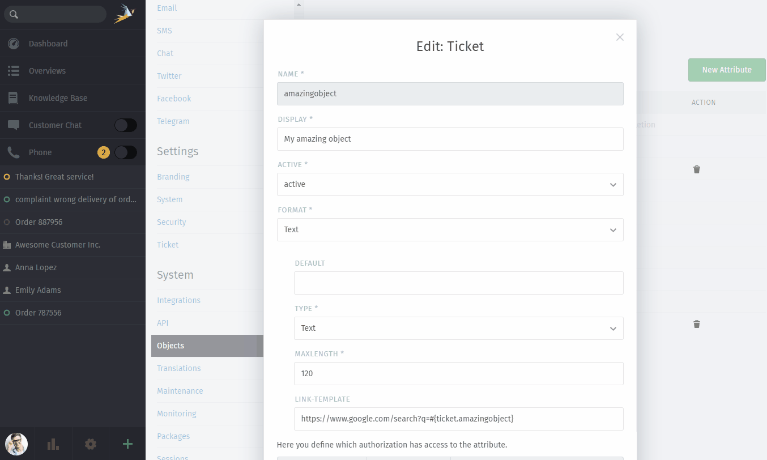Open admin settings via the bottom gear icon
This screenshot has height=460, width=767.
pos(90,444)
